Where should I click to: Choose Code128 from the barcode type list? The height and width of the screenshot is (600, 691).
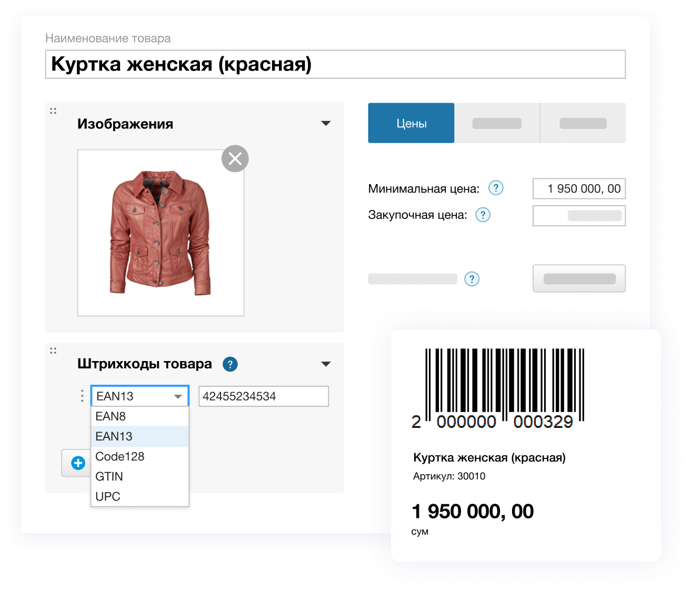tap(140, 456)
